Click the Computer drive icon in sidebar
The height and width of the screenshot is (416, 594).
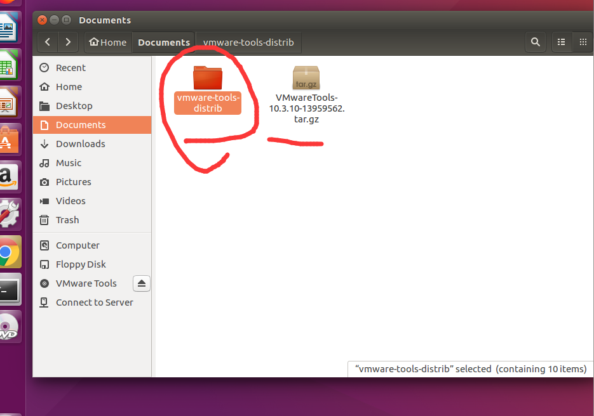(44, 245)
